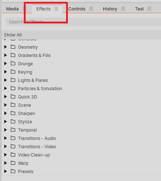Select the Video Clean-up category

(x=34, y=155)
